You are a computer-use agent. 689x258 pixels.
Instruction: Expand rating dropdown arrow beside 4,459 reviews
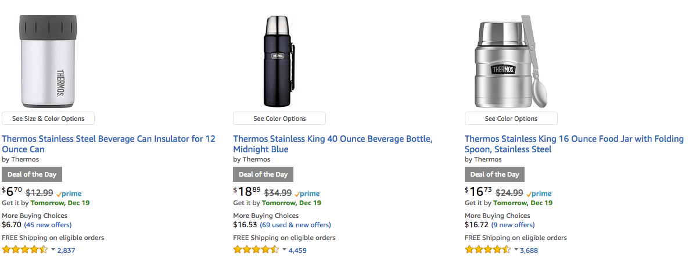(284, 250)
